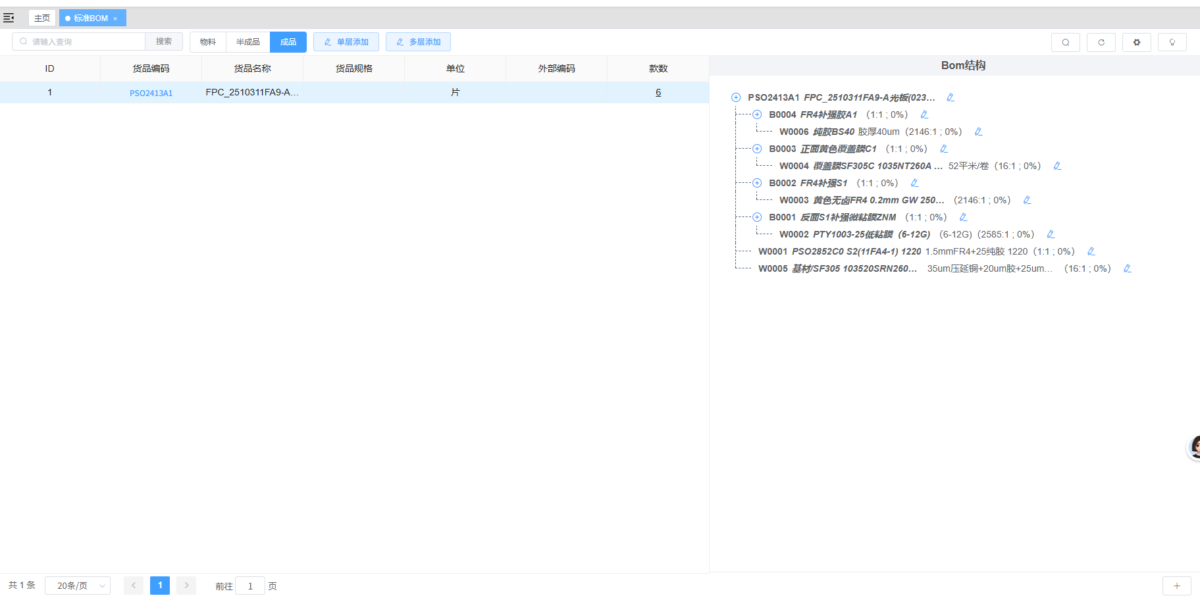The image size is (1200, 602).
Task: Click the refresh icon button
Action: click(1101, 42)
